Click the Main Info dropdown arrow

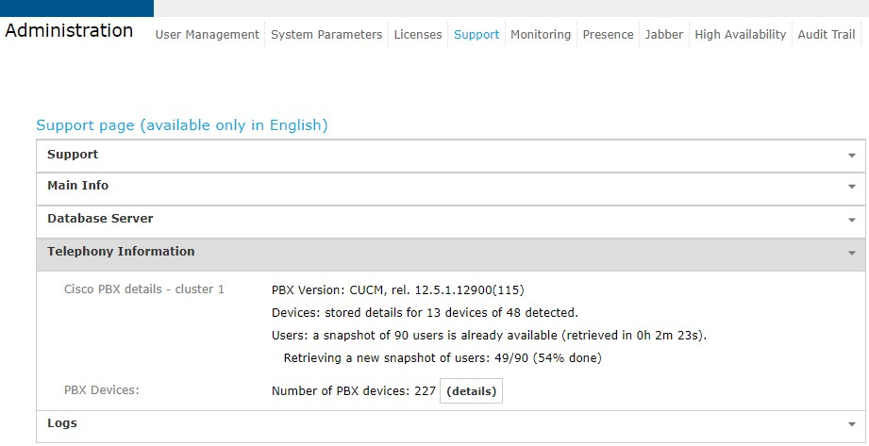[x=851, y=188]
